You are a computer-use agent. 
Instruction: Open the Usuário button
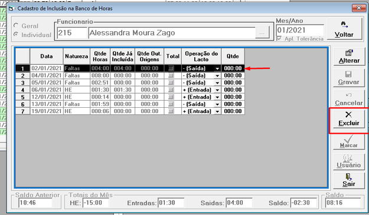click(349, 161)
